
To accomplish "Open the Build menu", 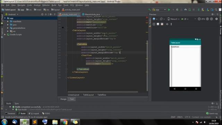I will coord(54,5).
